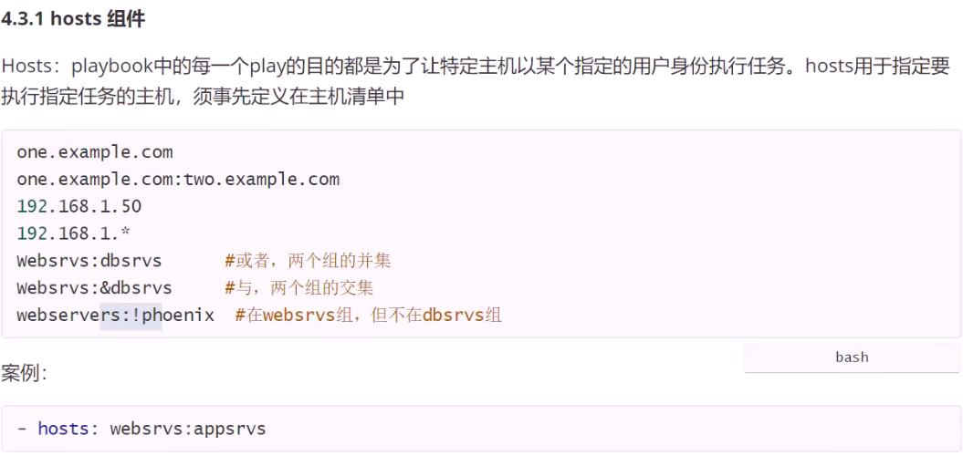Click the Hosts description paragraph first line

point(476,66)
